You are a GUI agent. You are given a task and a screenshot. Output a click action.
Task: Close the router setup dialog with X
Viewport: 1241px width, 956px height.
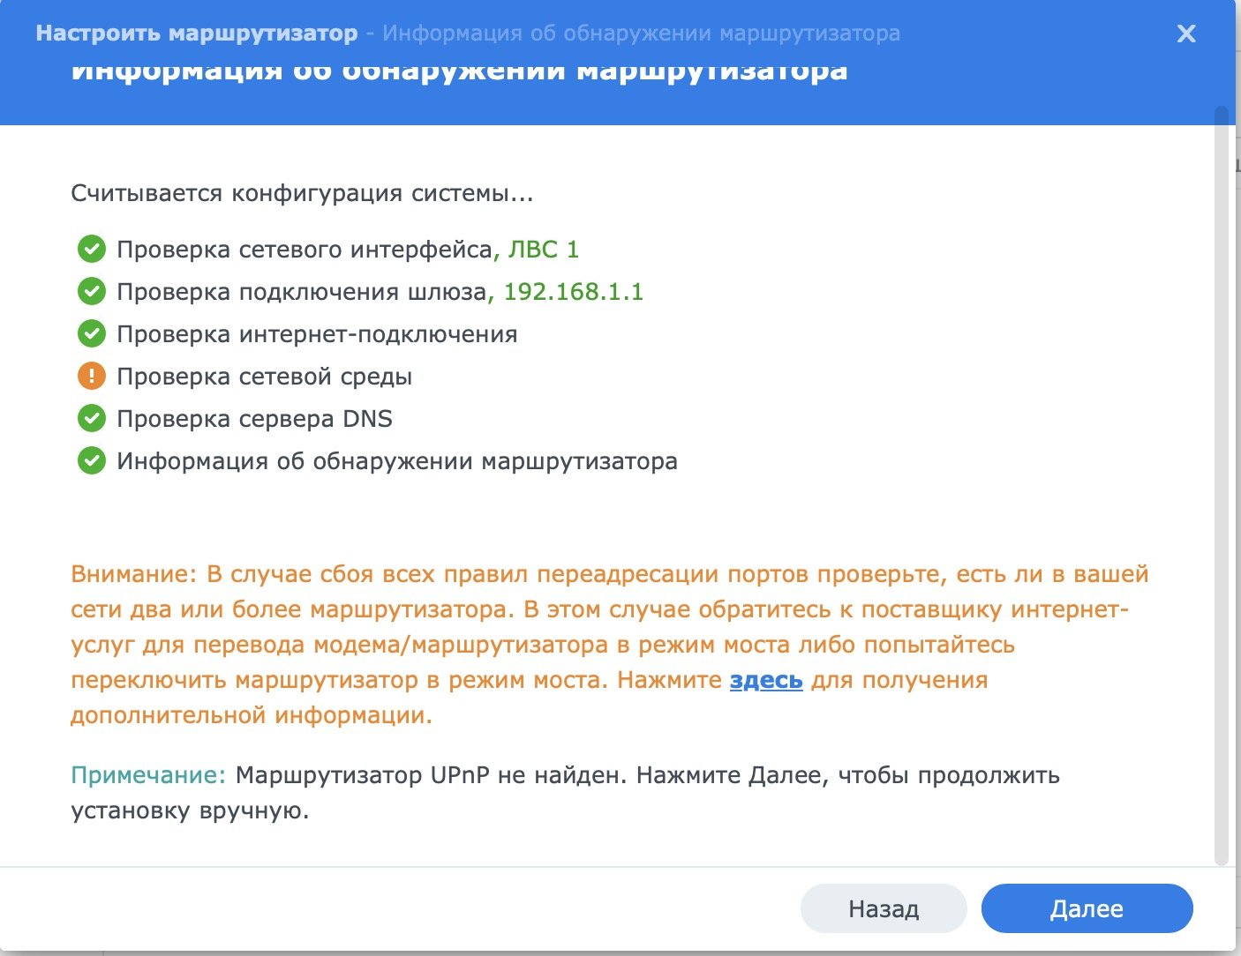[1186, 34]
